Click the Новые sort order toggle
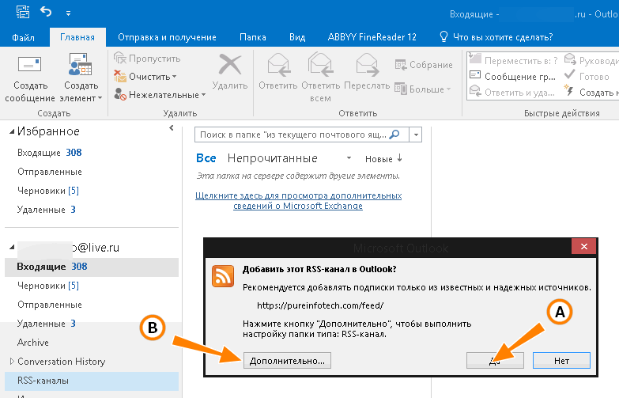This screenshot has width=619, height=398. (x=383, y=159)
